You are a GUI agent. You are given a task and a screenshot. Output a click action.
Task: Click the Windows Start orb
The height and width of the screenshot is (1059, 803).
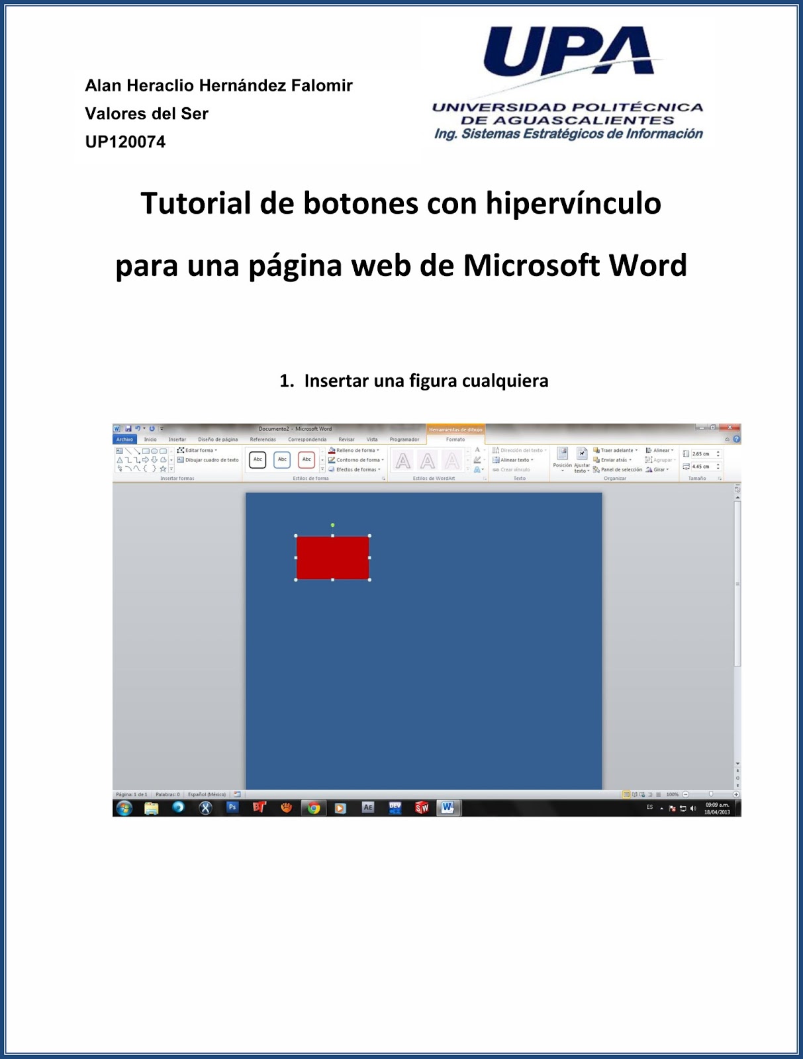(124, 807)
